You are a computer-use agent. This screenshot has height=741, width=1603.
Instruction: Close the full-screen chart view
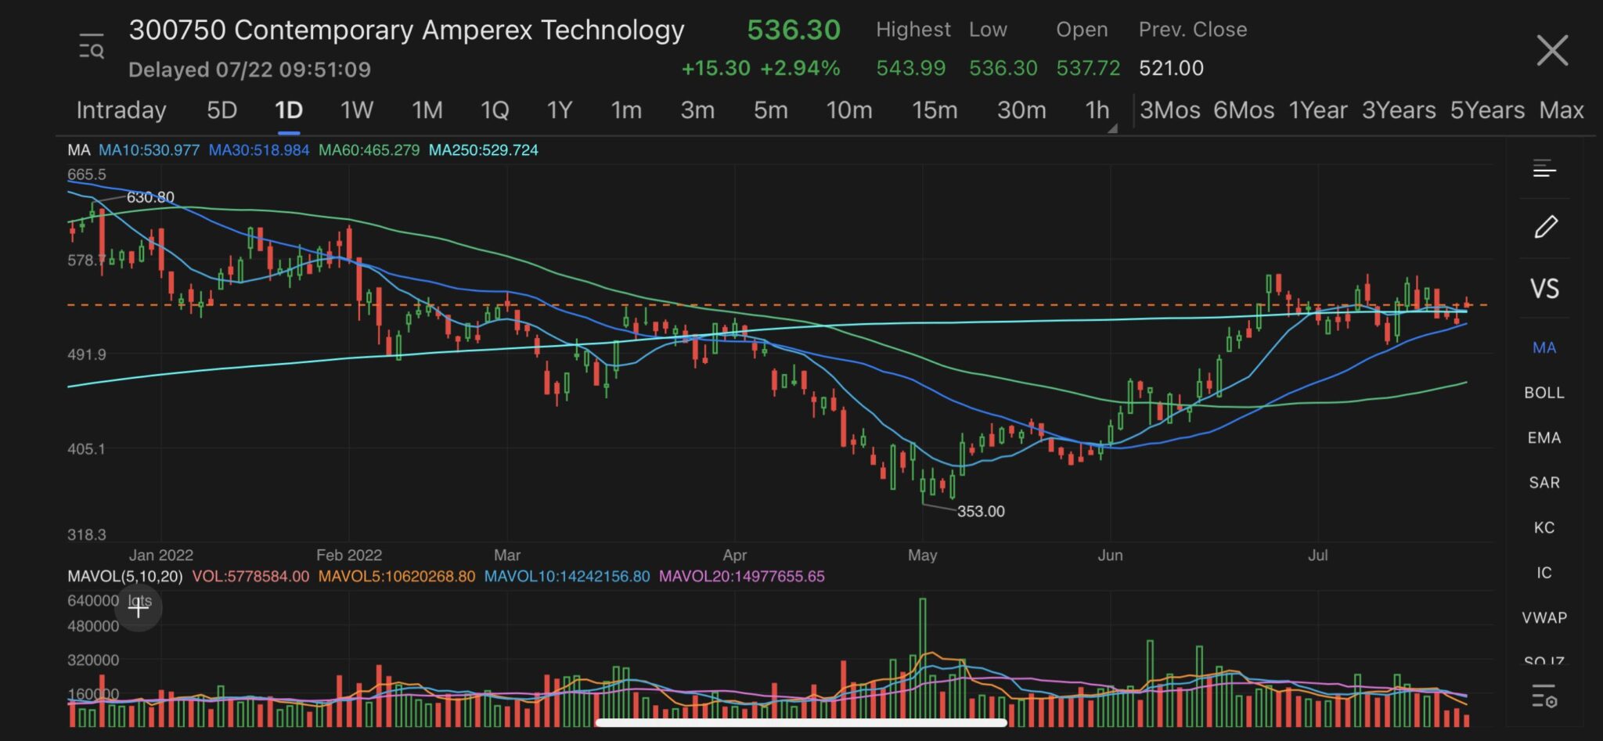(x=1552, y=51)
